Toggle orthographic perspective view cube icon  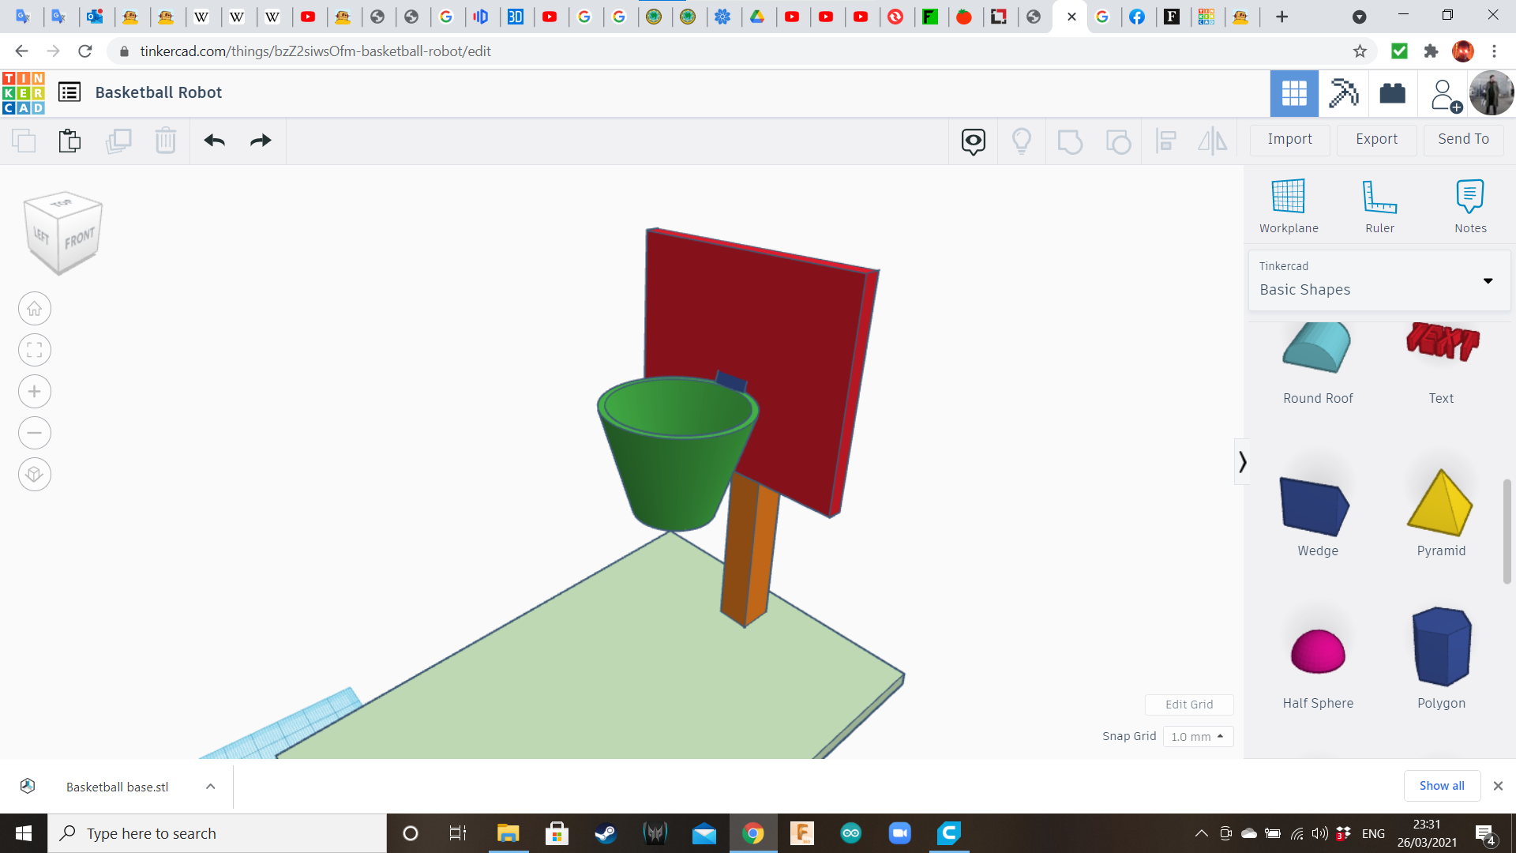[35, 475]
